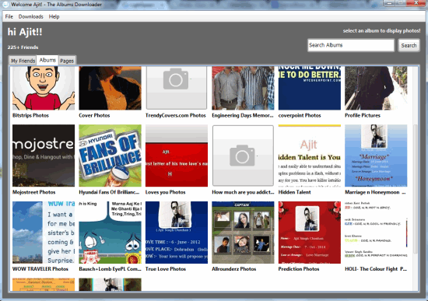Select the Mojostreet Photos album
This screenshot has height=301, width=428.
(x=44, y=156)
